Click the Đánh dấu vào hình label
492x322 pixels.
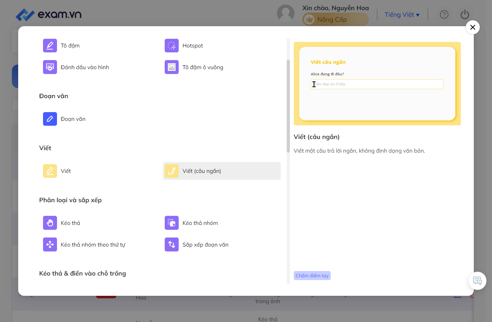[x=85, y=67]
